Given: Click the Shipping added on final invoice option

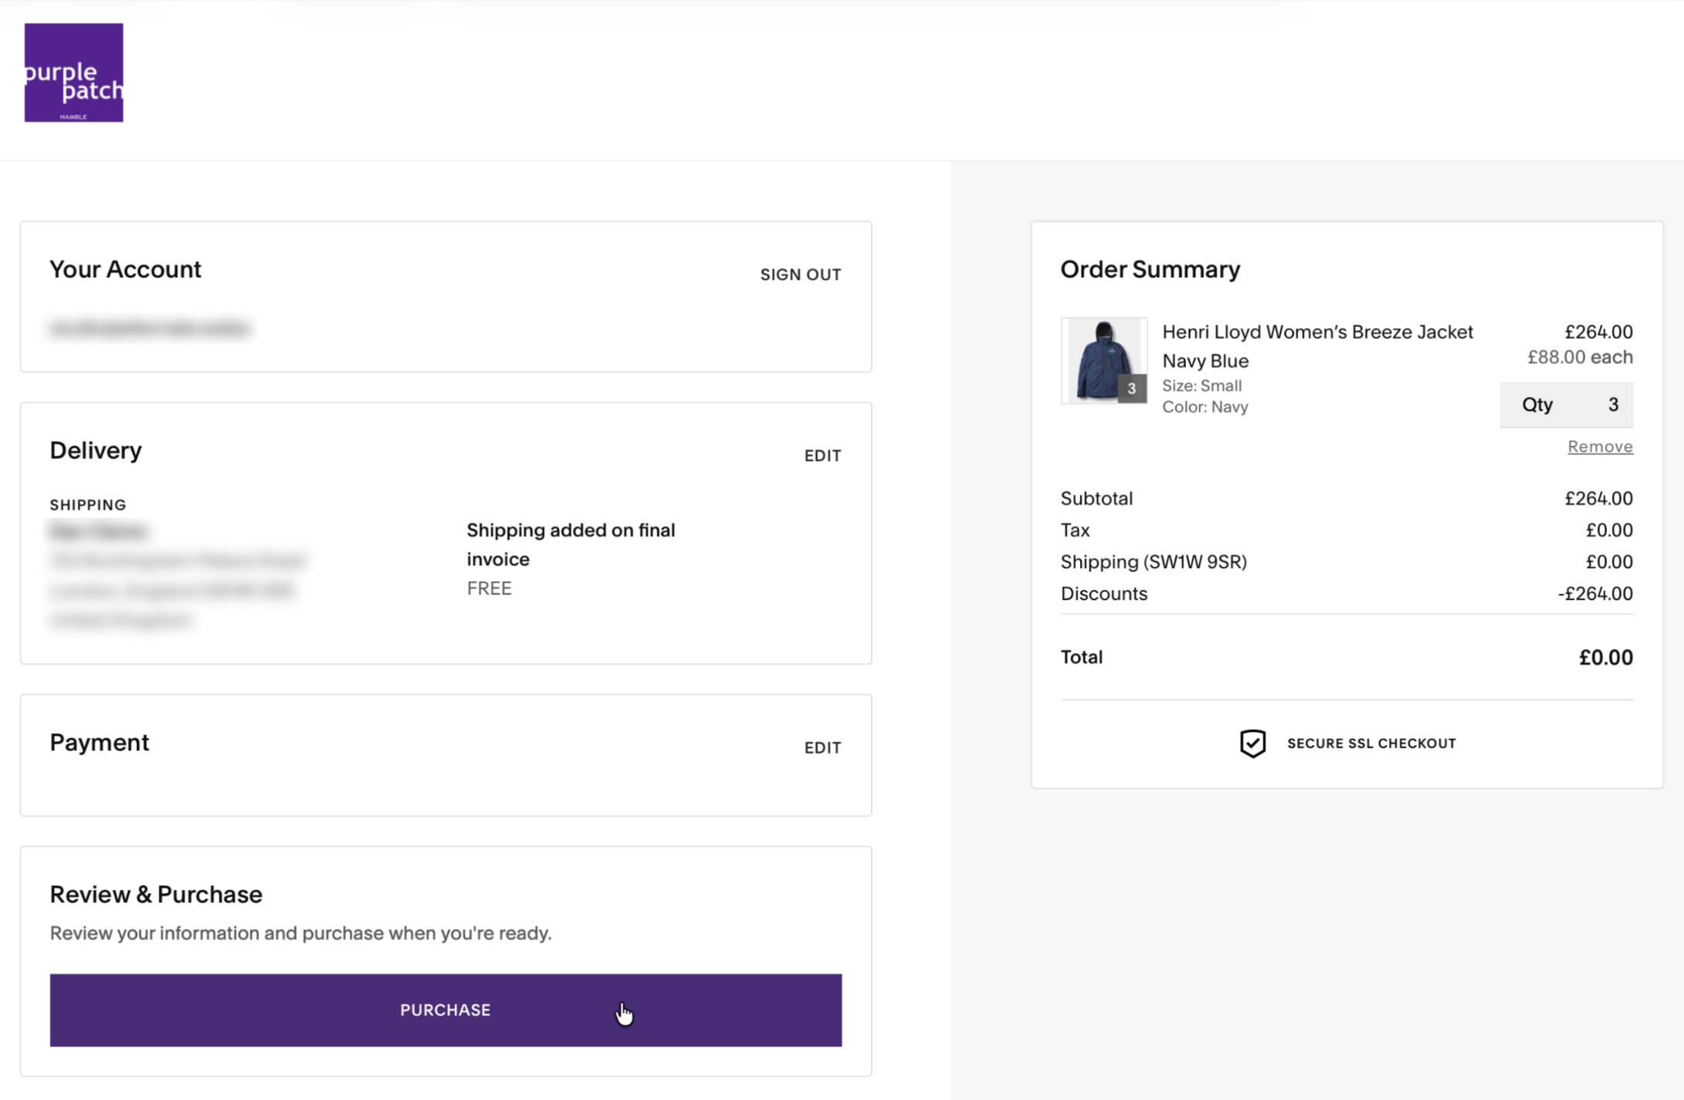Looking at the screenshot, I should pos(571,544).
